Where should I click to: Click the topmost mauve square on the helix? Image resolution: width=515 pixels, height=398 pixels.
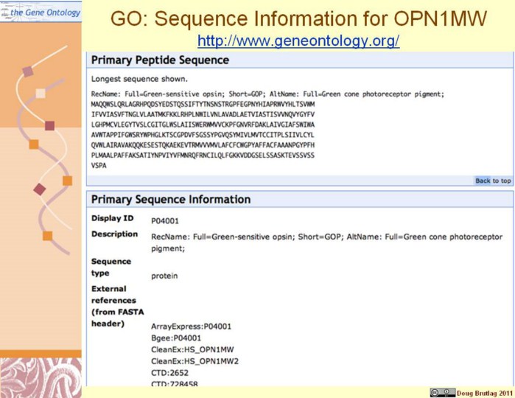[27, 71]
